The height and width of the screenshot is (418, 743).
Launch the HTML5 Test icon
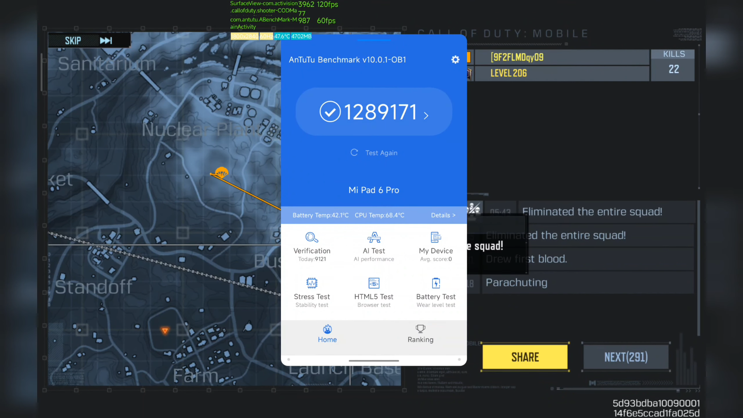click(374, 283)
